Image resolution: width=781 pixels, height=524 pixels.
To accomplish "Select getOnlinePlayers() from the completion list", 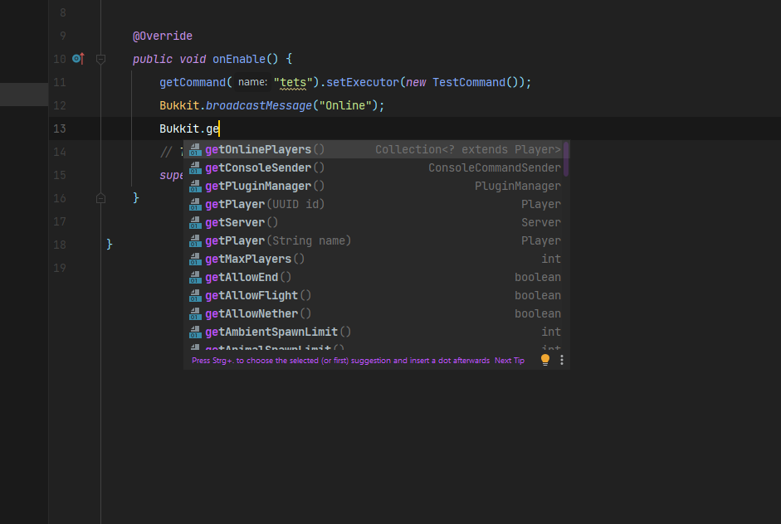I will [265, 149].
